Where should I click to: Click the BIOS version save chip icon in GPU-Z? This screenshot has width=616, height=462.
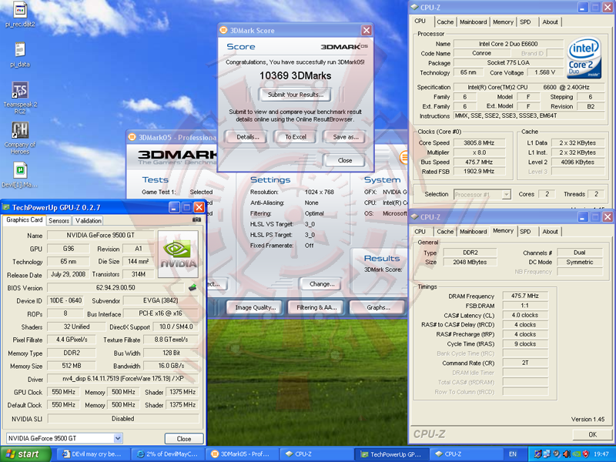click(192, 287)
